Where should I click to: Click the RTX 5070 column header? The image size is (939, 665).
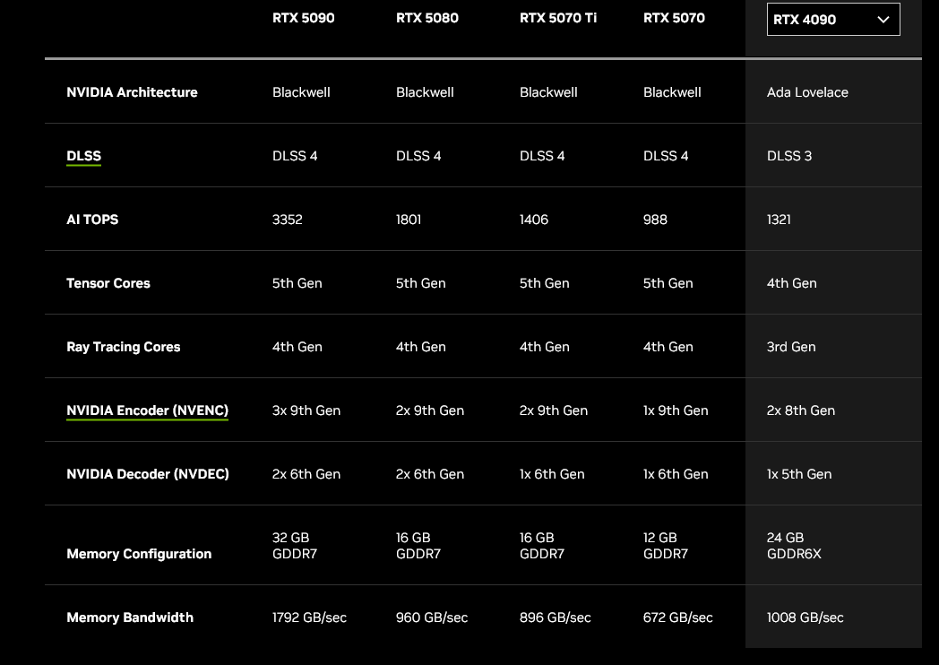point(674,18)
